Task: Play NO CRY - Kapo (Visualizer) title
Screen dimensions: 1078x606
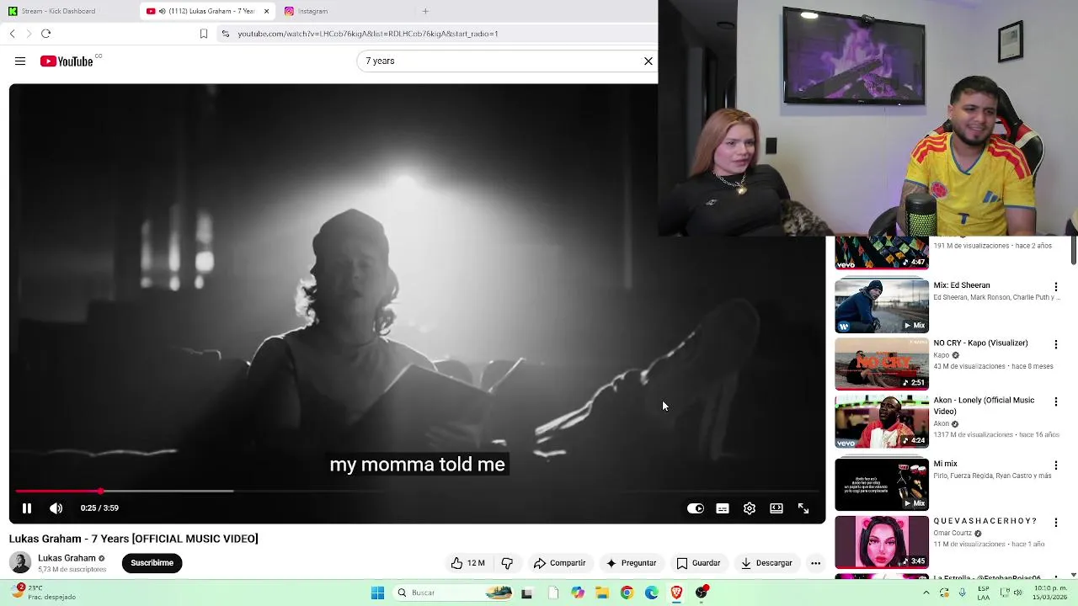Action: pyautogui.click(x=980, y=343)
